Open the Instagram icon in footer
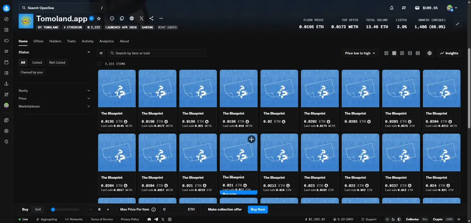Screen dimensions: 471x223 170,219
